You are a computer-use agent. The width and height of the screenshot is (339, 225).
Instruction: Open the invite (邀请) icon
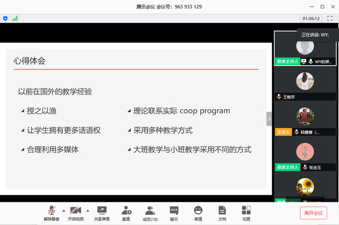[126, 213]
